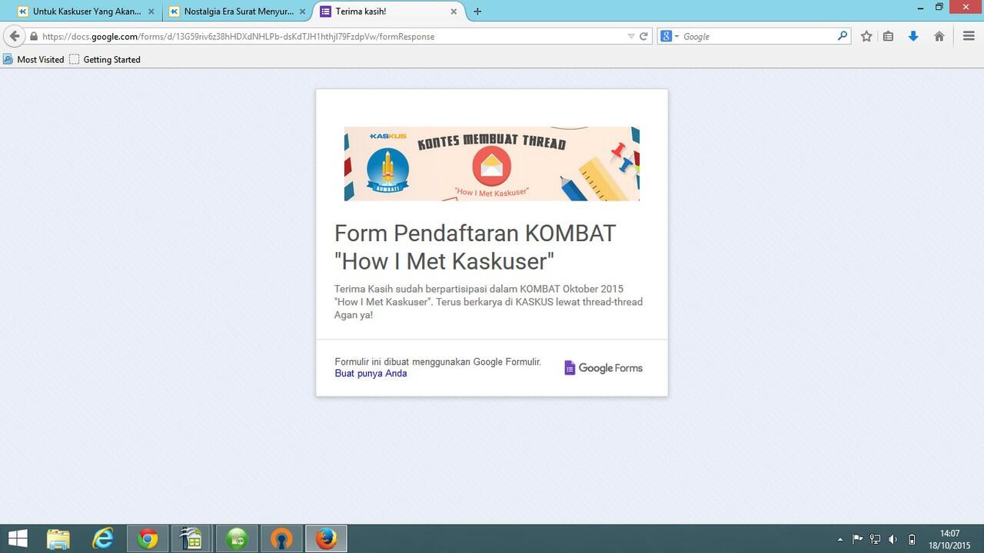Click the 'Terima Kasih sudah berpartisipasi' message text
The width and height of the screenshot is (984, 553).
pyautogui.click(x=488, y=302)
